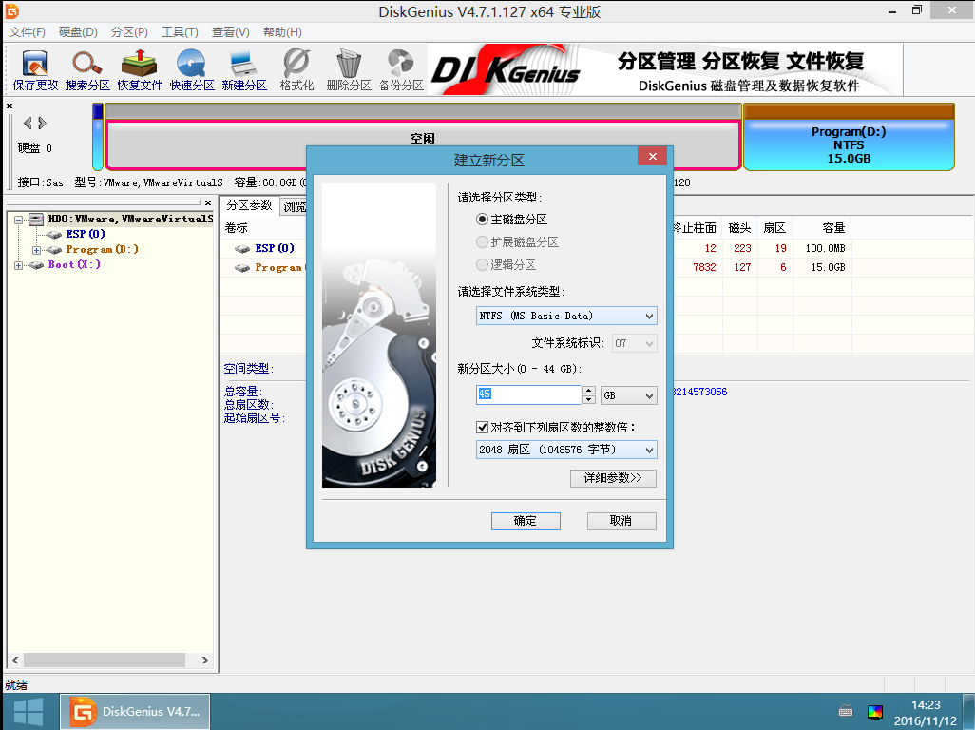Click the 保存更改 (Save changes) toolbar icon

35,70
